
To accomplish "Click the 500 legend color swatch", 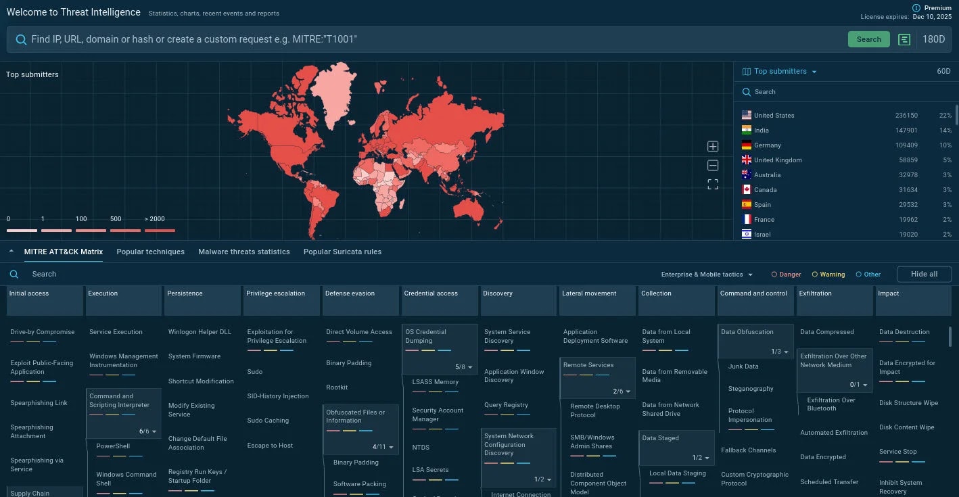I will [x=125, y=231].
